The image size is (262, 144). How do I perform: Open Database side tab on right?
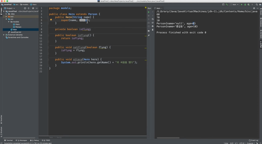pyautogui.click(x=261, y=22)
